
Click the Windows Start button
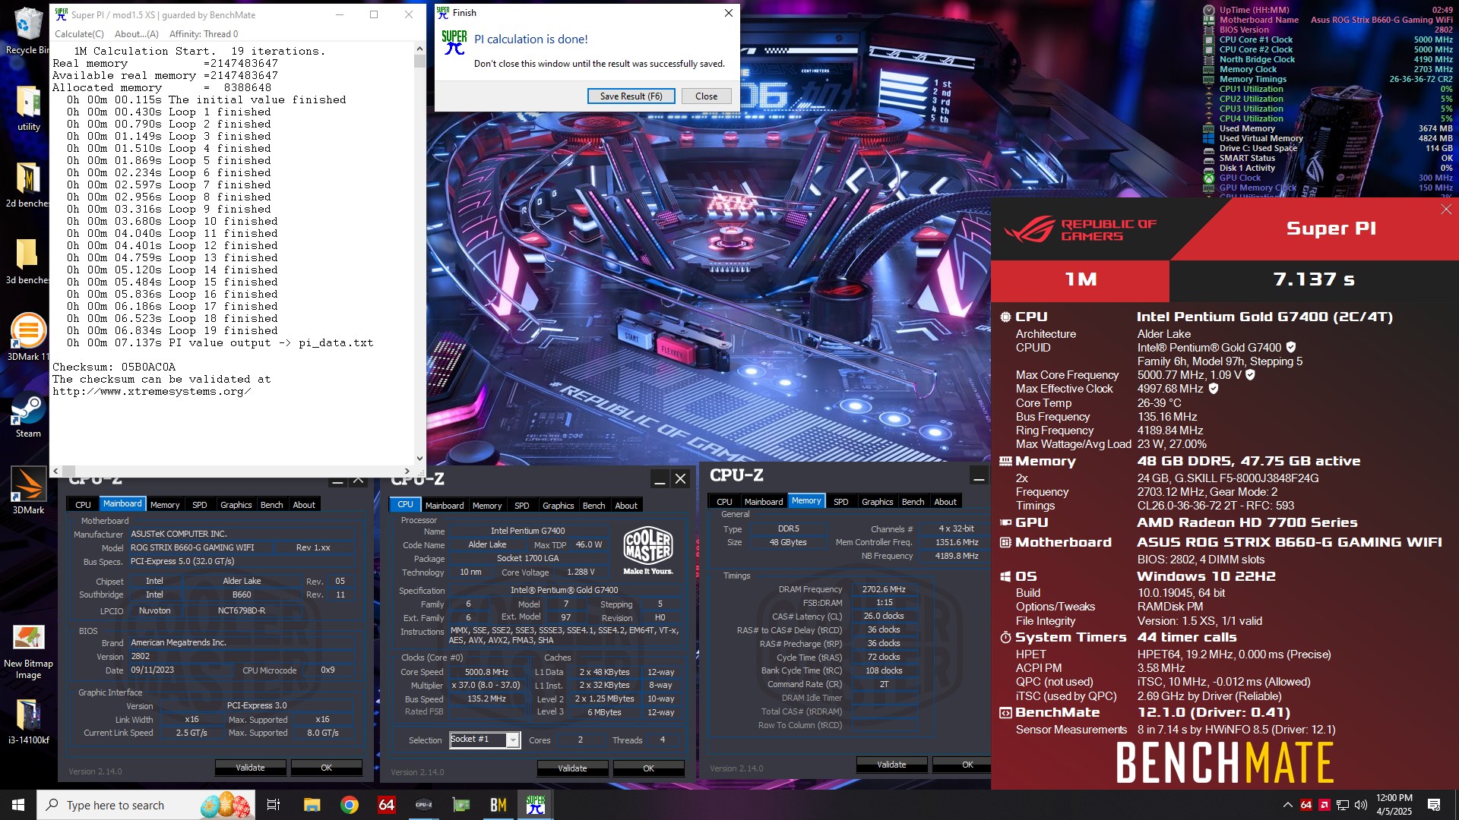click(x=18, y=805)
